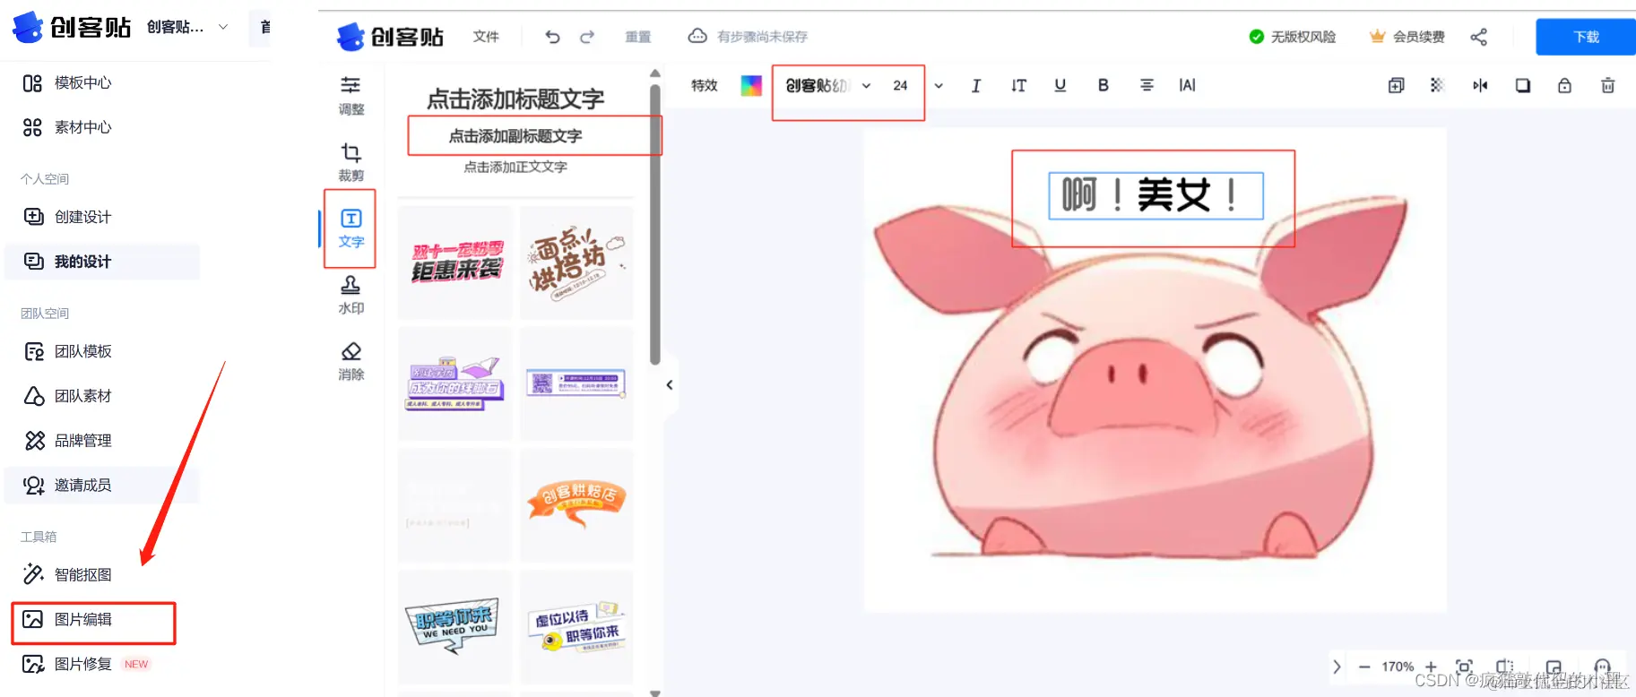Open 智能抠图 smart cutout tool
1636x697 pixels.
67,574
